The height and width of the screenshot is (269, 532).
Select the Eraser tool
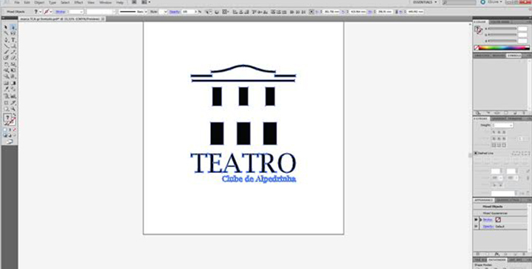[x=13, y=58]
